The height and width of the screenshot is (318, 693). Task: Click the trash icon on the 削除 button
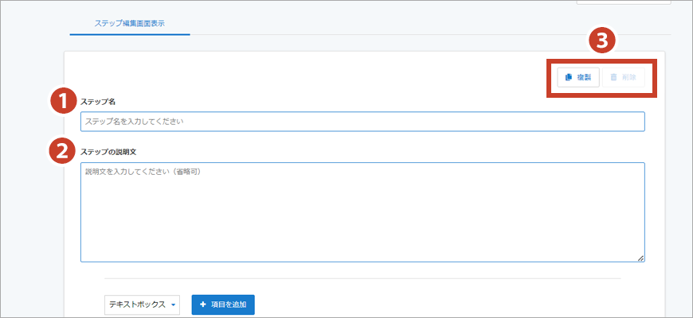(x=613, y=77)
